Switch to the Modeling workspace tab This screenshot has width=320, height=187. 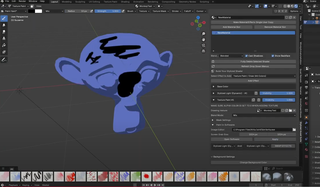pos(67,2)
